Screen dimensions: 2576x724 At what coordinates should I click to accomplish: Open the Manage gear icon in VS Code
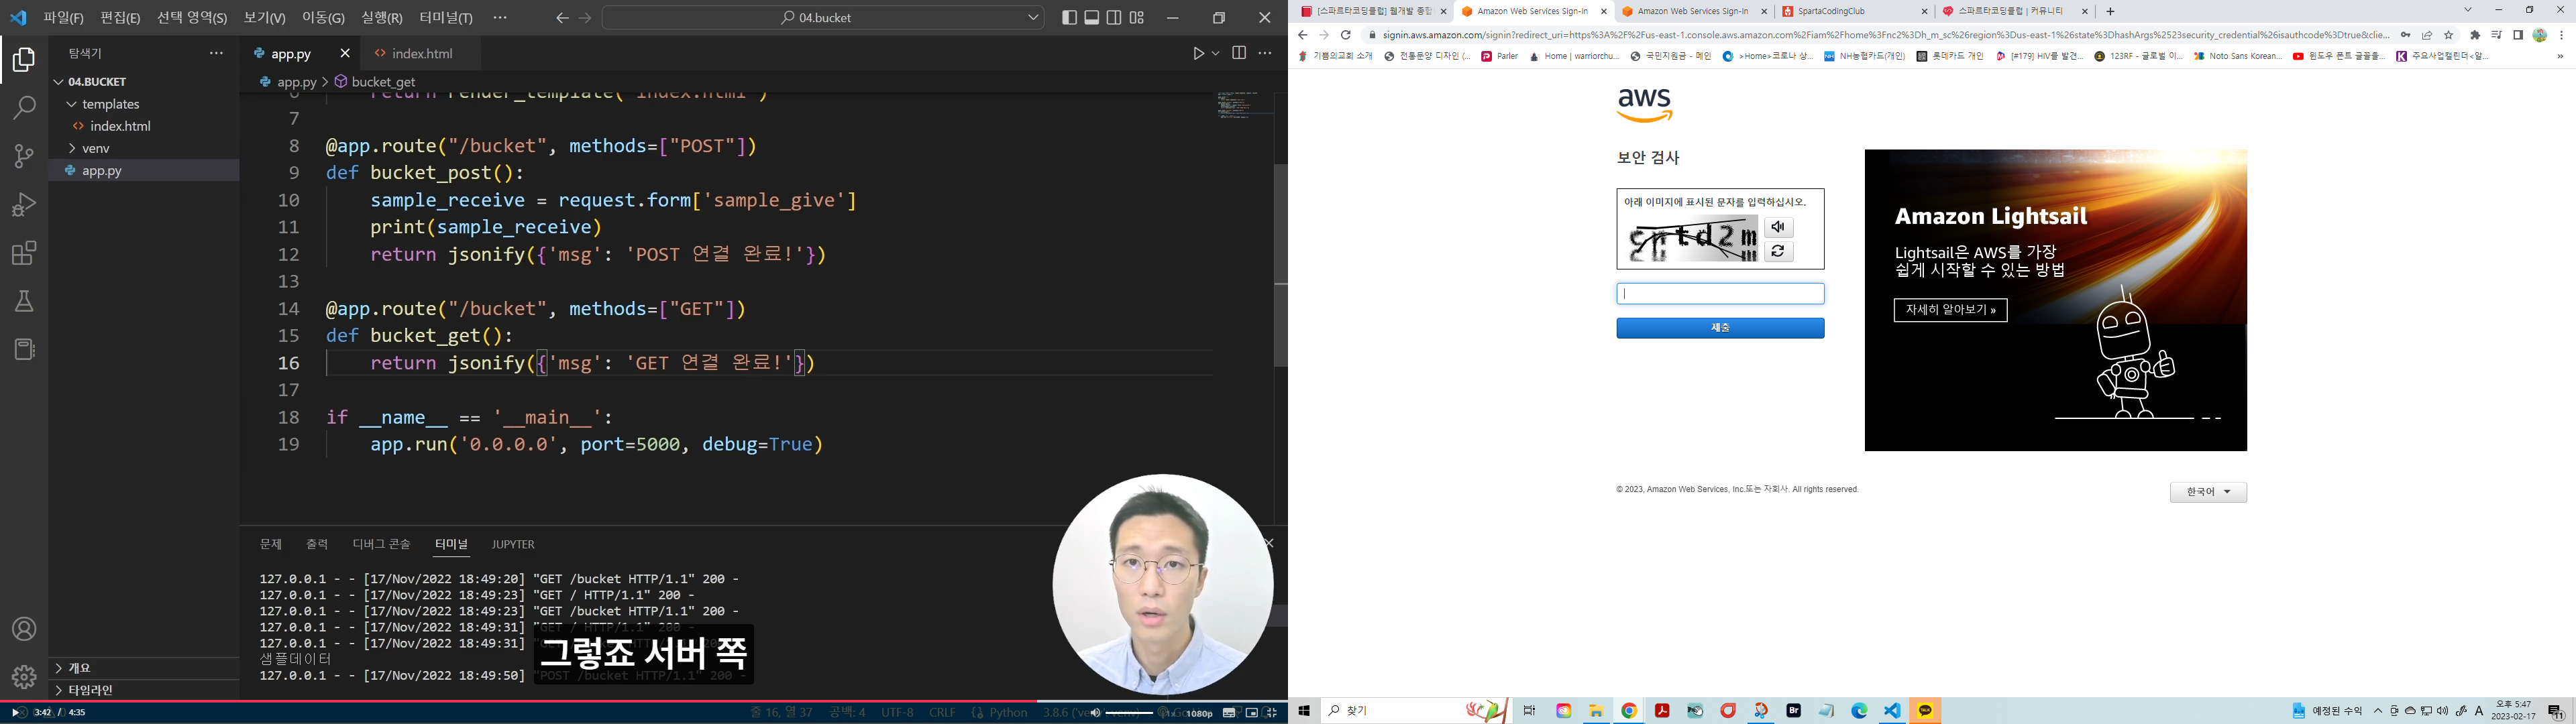pyautogui.click(x=24, y=677)
